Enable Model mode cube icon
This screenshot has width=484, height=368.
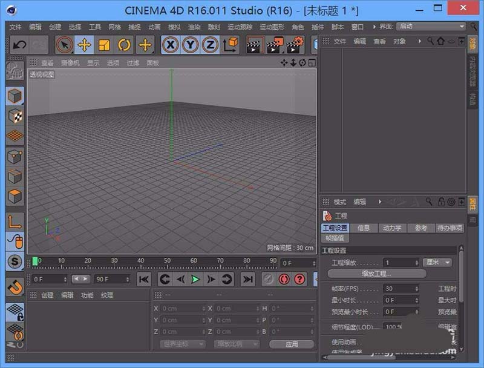tap(15, 96)
